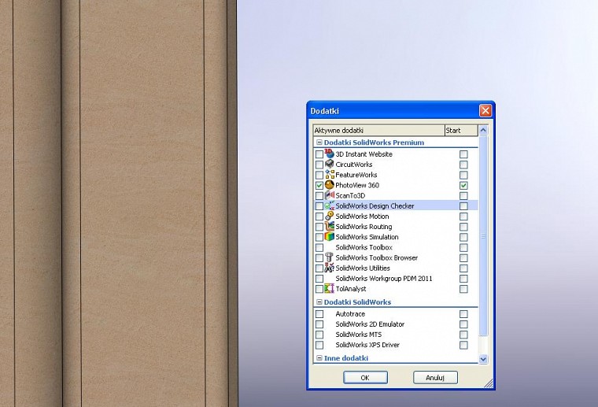Tick SolidWorks Utilities active checkbox
Viewport: 598px width, 407px height.
(319, 268)
